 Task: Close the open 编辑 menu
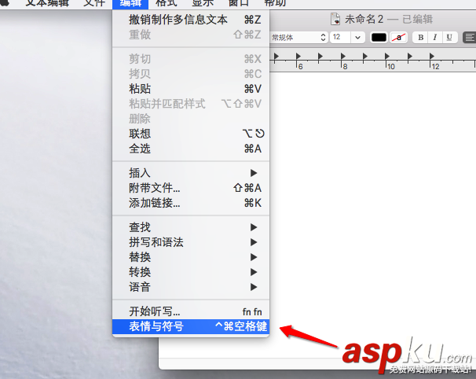point(130,4)
